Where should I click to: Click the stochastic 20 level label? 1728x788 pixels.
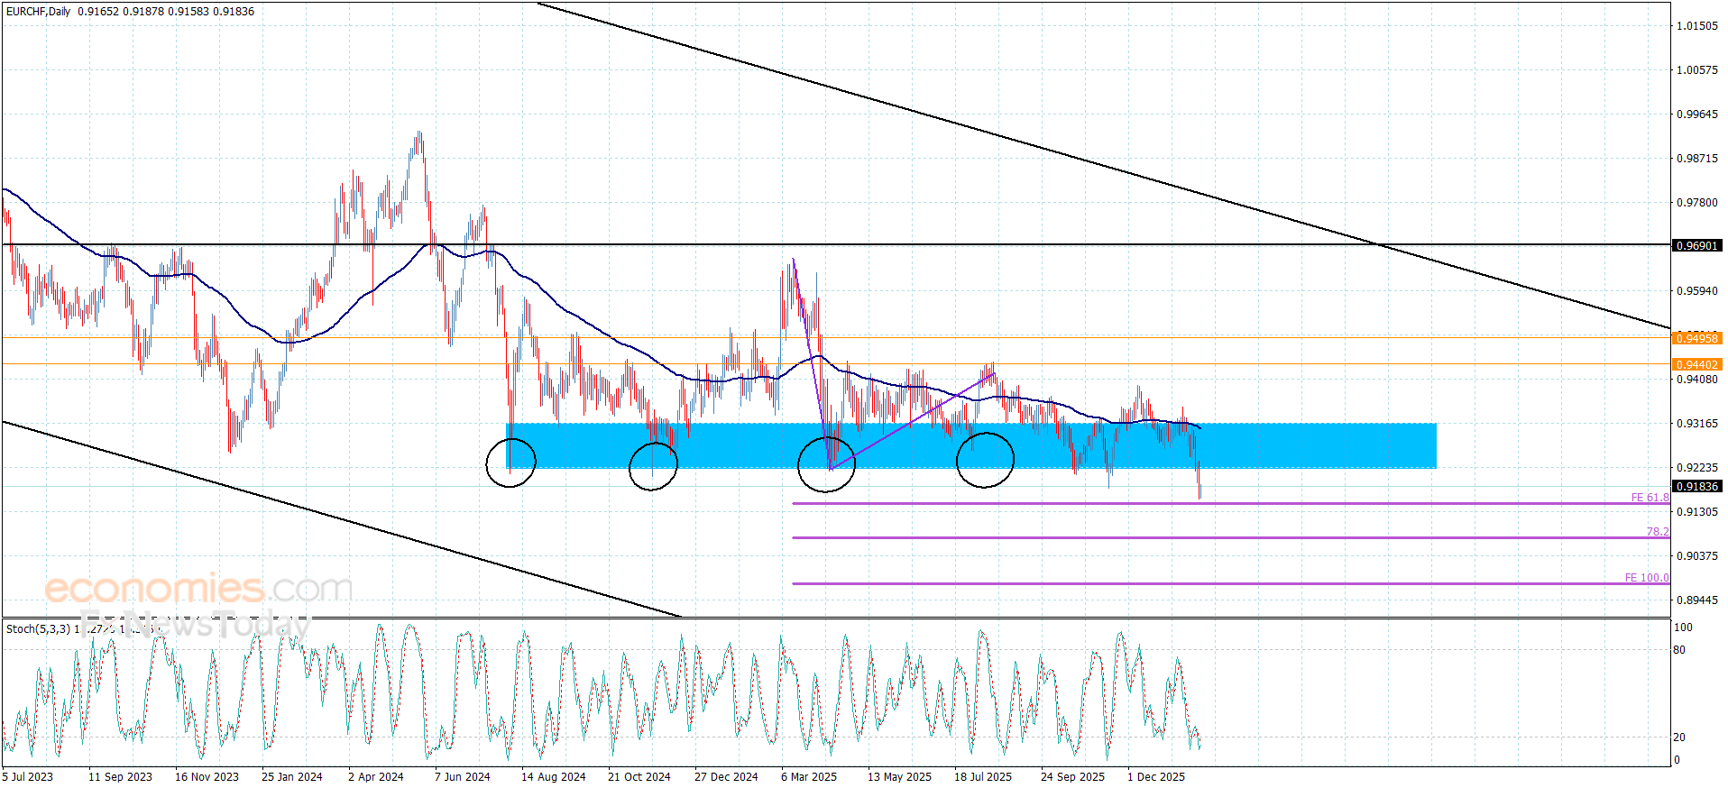(x=1679, y=738)
